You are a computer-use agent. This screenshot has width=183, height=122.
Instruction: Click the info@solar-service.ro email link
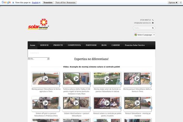click(x=142, y=23)
